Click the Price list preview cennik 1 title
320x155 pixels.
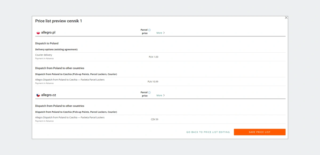pyautogui.click(x=59, y=21)
